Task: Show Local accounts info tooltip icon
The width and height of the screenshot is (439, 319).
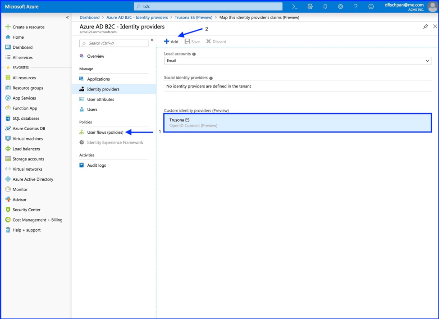Action: coord(194,54)
